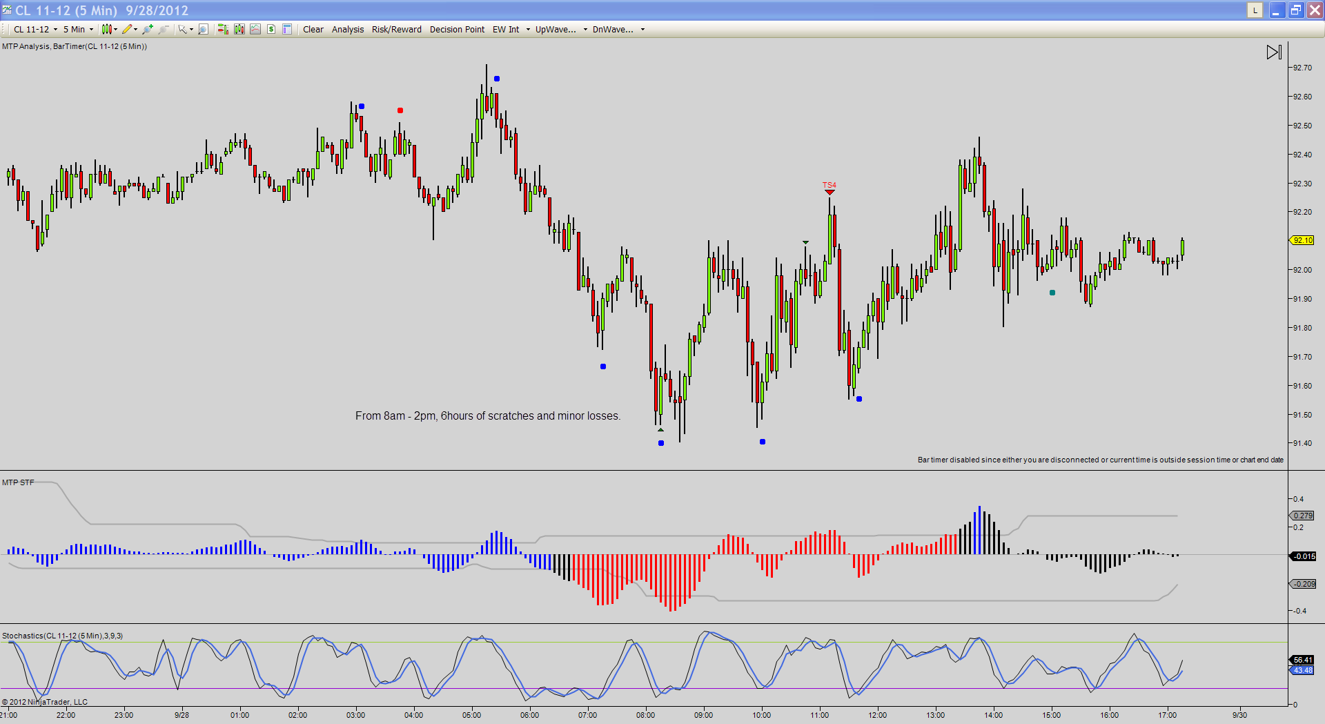Jump to latest bar with skip-to-end icon
The height and width of the screenshot is (724, 1325).
pos(1274,52)
